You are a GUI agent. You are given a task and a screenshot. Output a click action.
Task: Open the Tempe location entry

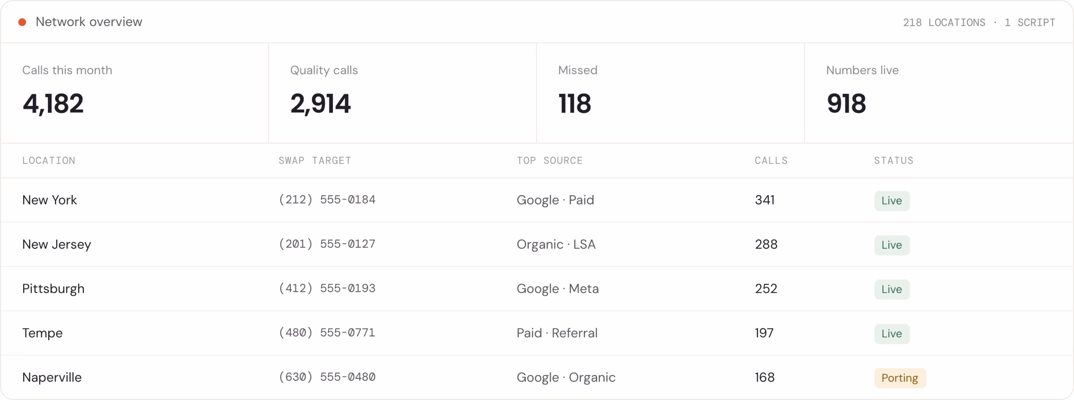click(x=42, y=333)
